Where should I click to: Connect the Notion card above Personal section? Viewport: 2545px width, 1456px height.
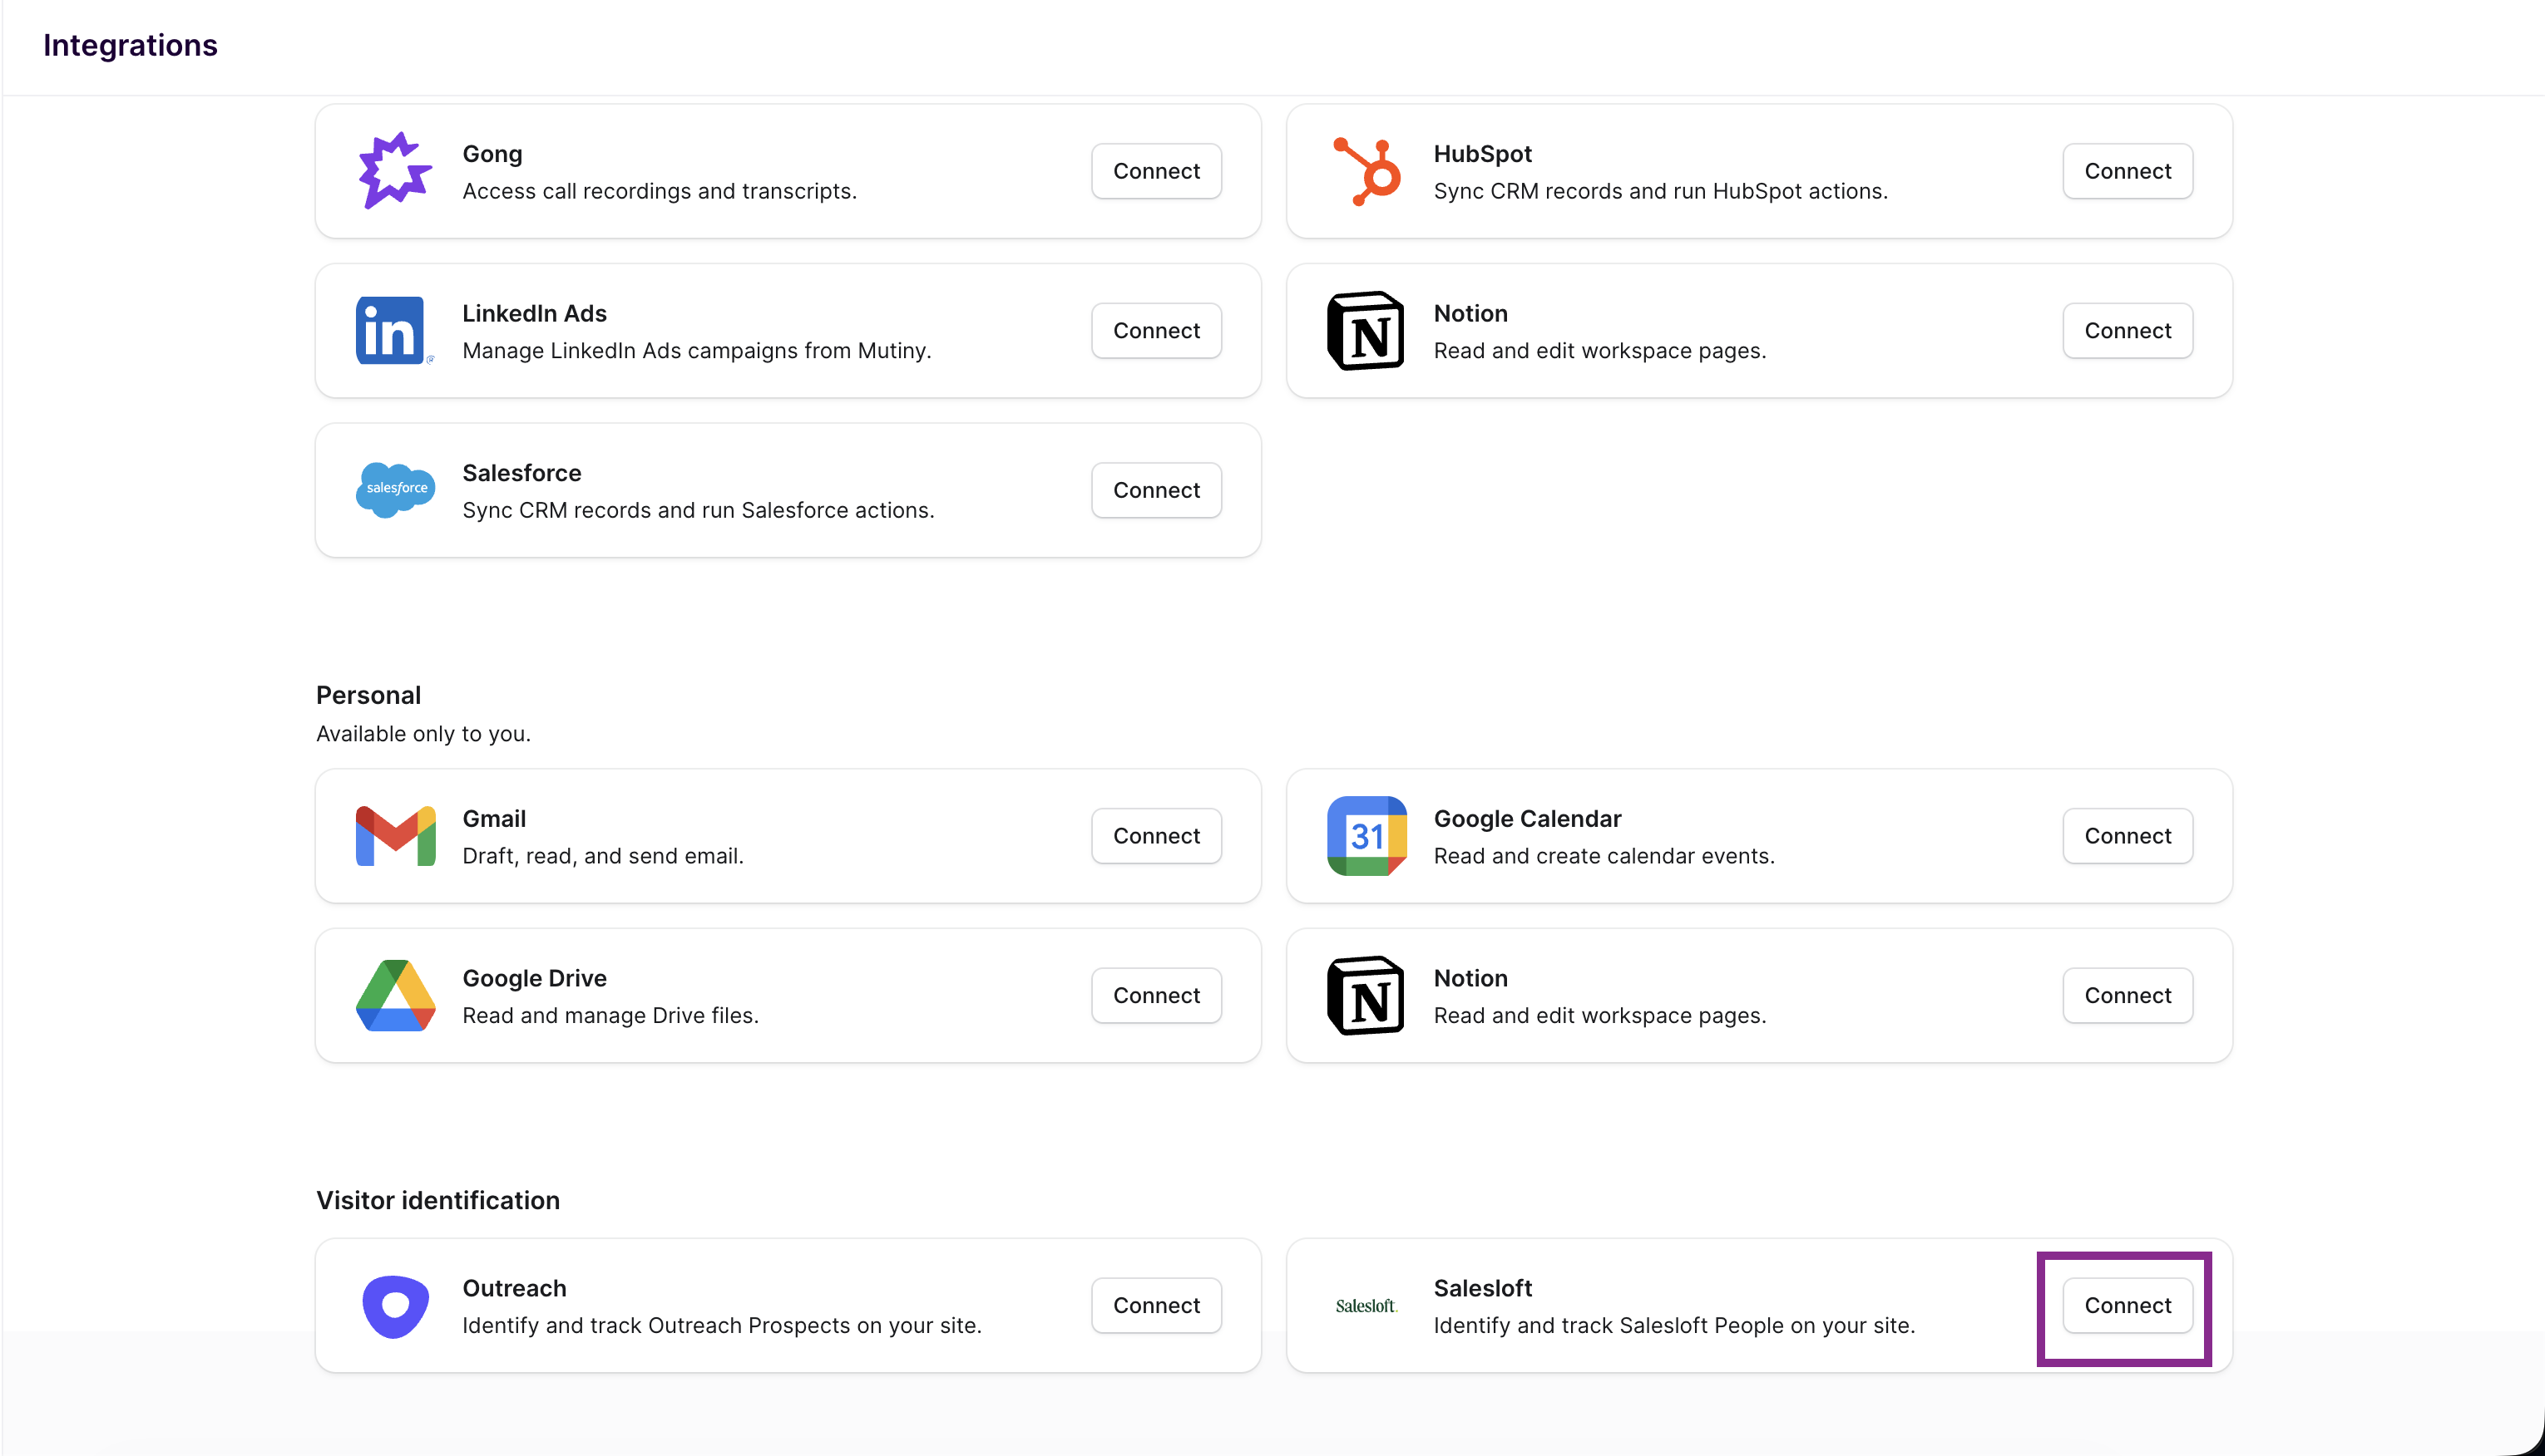[x=2127, y=331]
